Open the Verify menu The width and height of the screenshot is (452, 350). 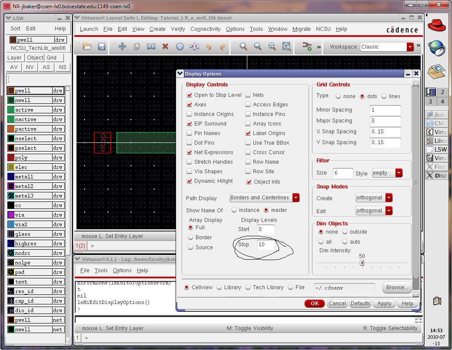pyautogui.click(x=178, y=29)
